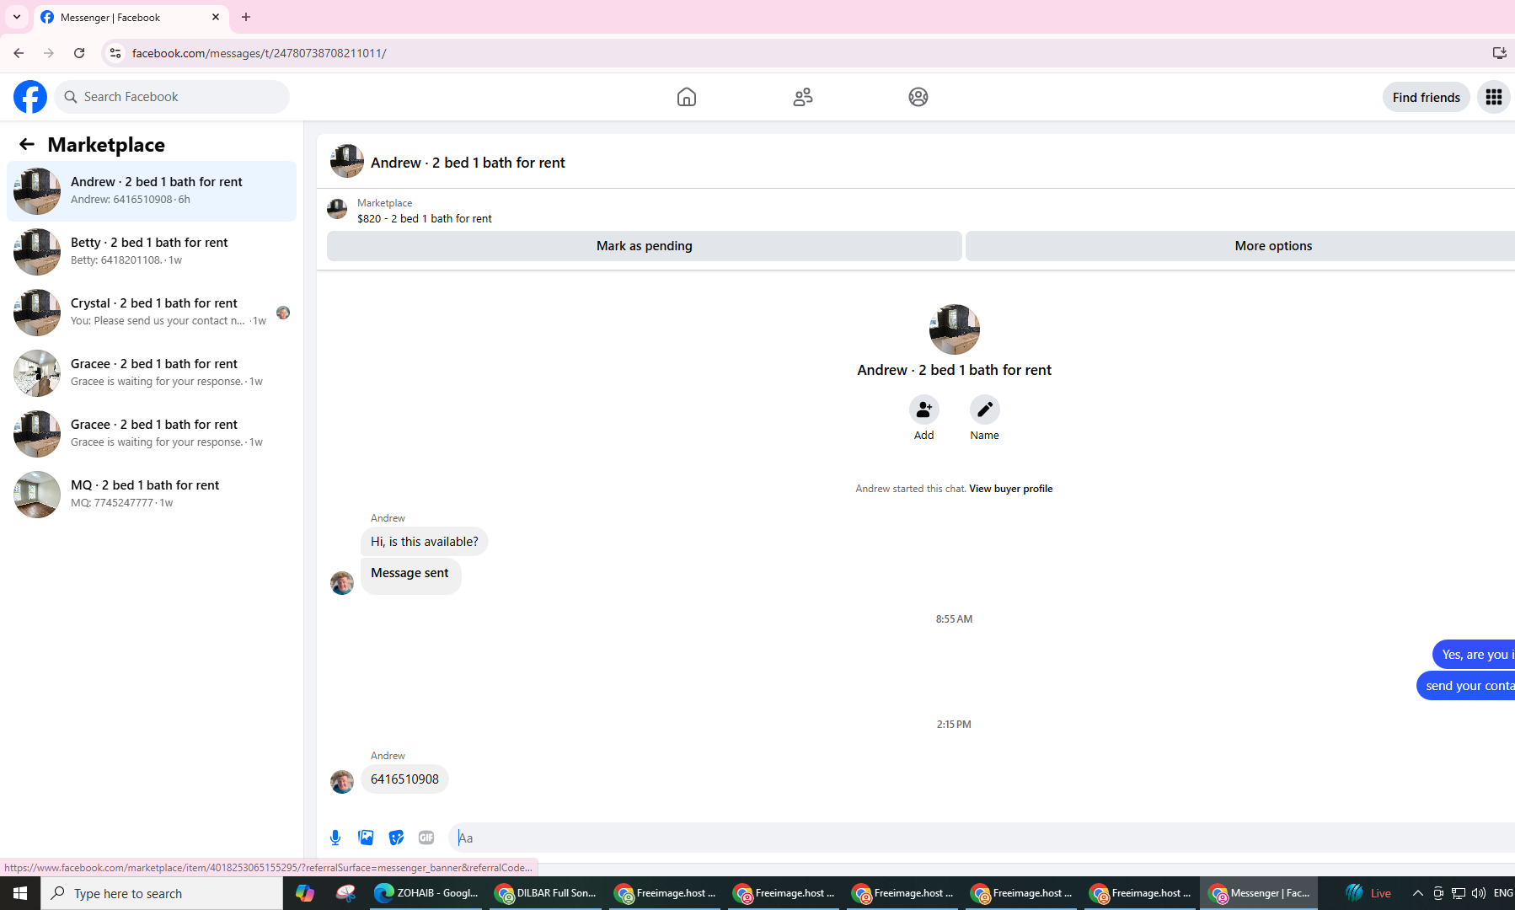Choose a sticker icon

[396, 838]
